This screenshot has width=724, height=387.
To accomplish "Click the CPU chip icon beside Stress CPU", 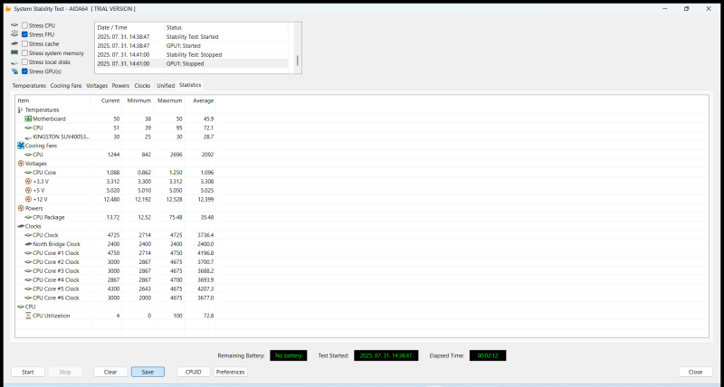I will tap(14, 25).
